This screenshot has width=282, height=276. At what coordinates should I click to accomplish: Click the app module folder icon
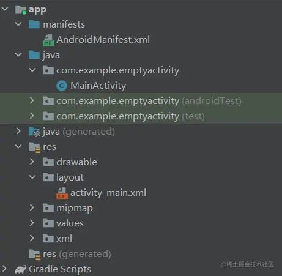click(x=21, y=10)
